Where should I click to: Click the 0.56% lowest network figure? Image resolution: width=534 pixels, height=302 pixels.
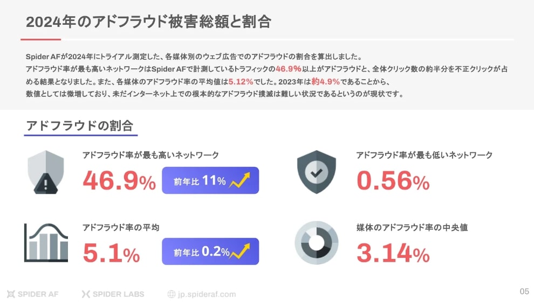tap(393, 181)
